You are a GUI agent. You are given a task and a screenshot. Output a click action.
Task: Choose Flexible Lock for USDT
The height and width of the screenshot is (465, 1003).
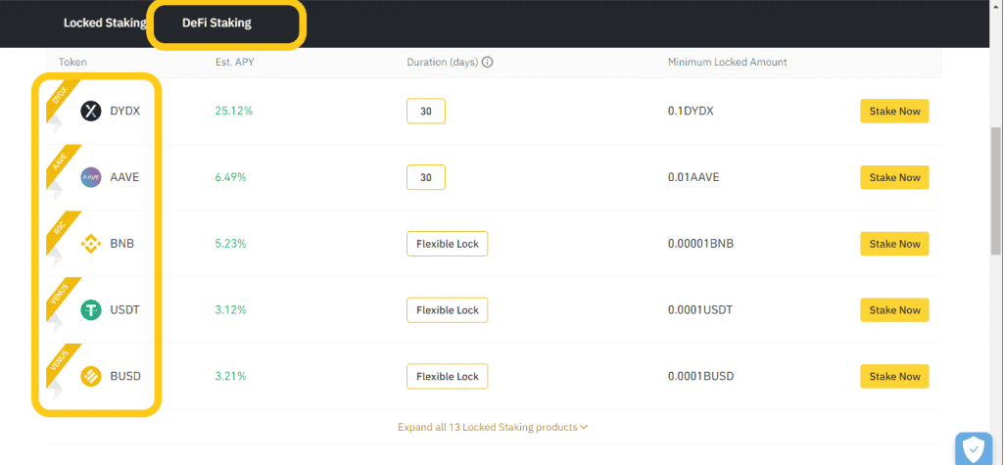447,310
